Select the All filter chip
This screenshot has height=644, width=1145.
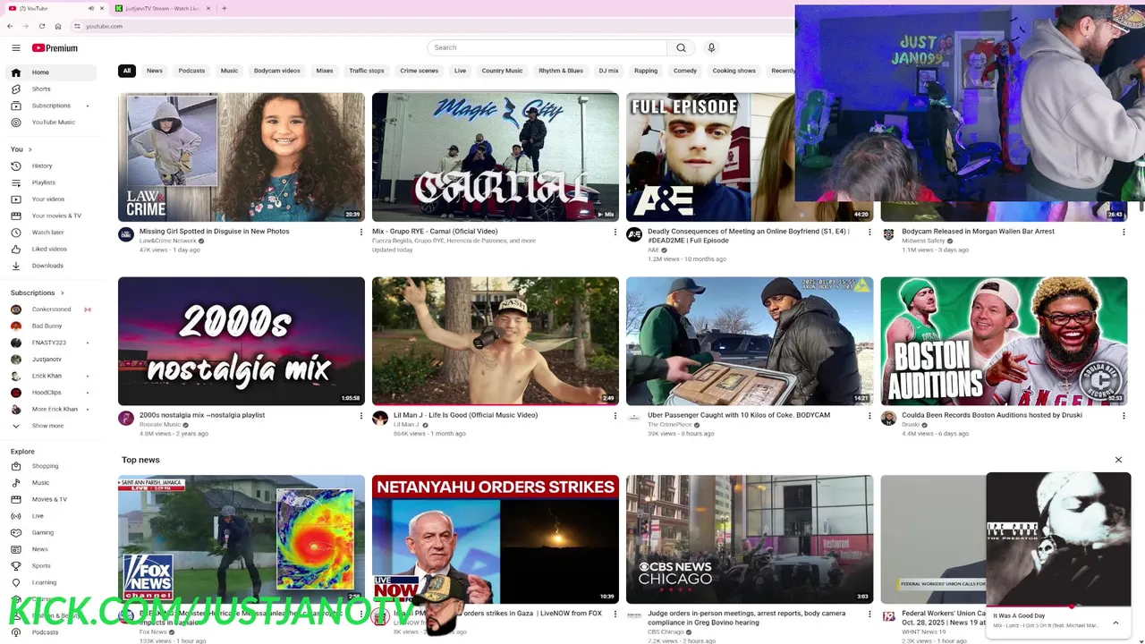127,71
